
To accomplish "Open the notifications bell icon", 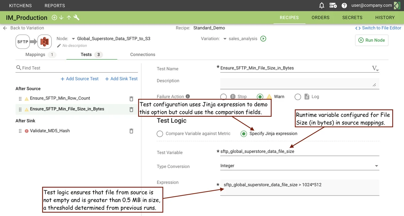I will (322, 5).
